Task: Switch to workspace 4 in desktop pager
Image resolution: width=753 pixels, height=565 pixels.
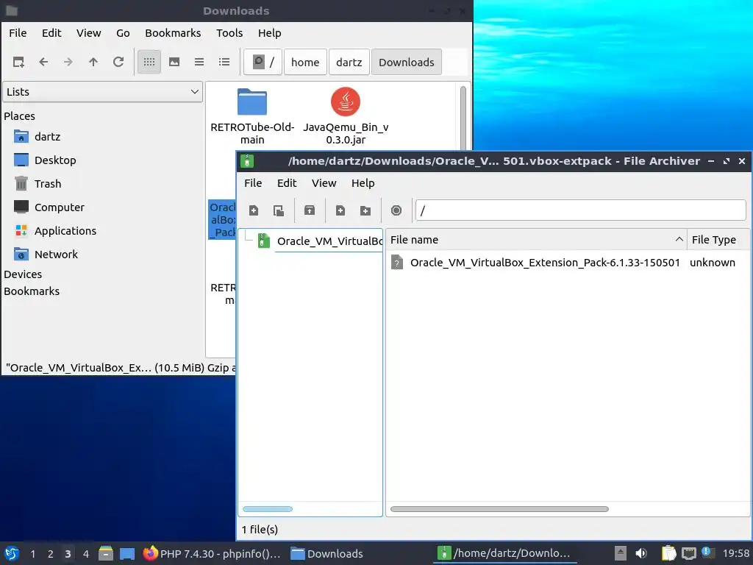Action: pos(86,553)
